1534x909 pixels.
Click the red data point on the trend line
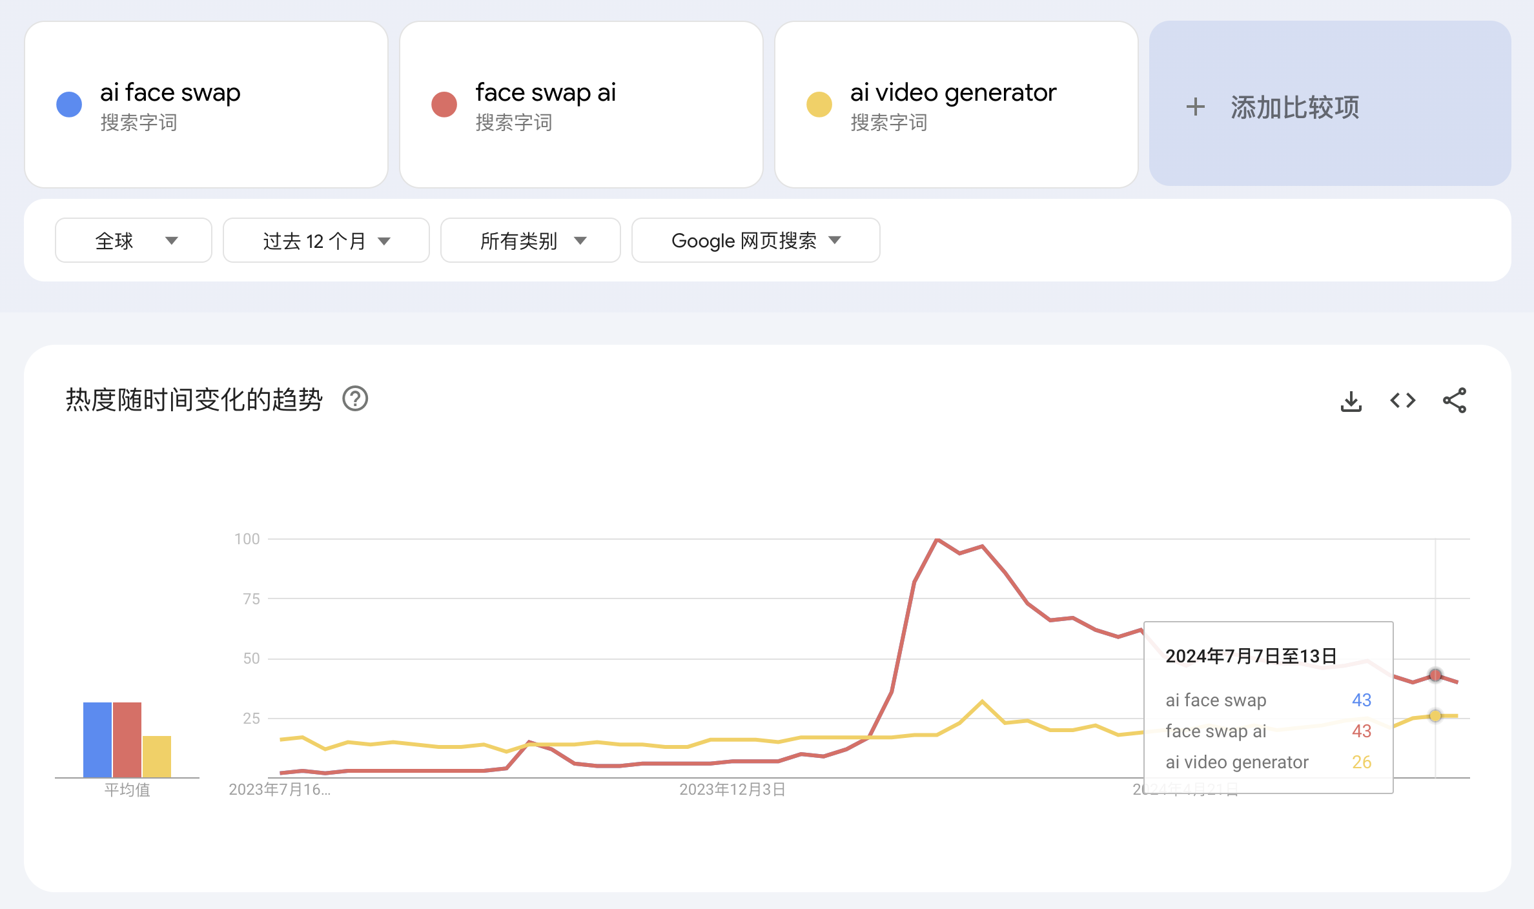click(1435, 675)
